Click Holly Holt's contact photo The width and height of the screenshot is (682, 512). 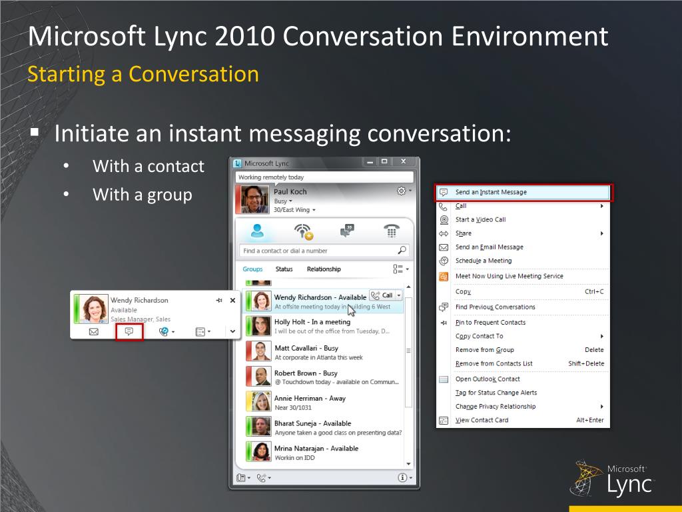coord(261,326)
